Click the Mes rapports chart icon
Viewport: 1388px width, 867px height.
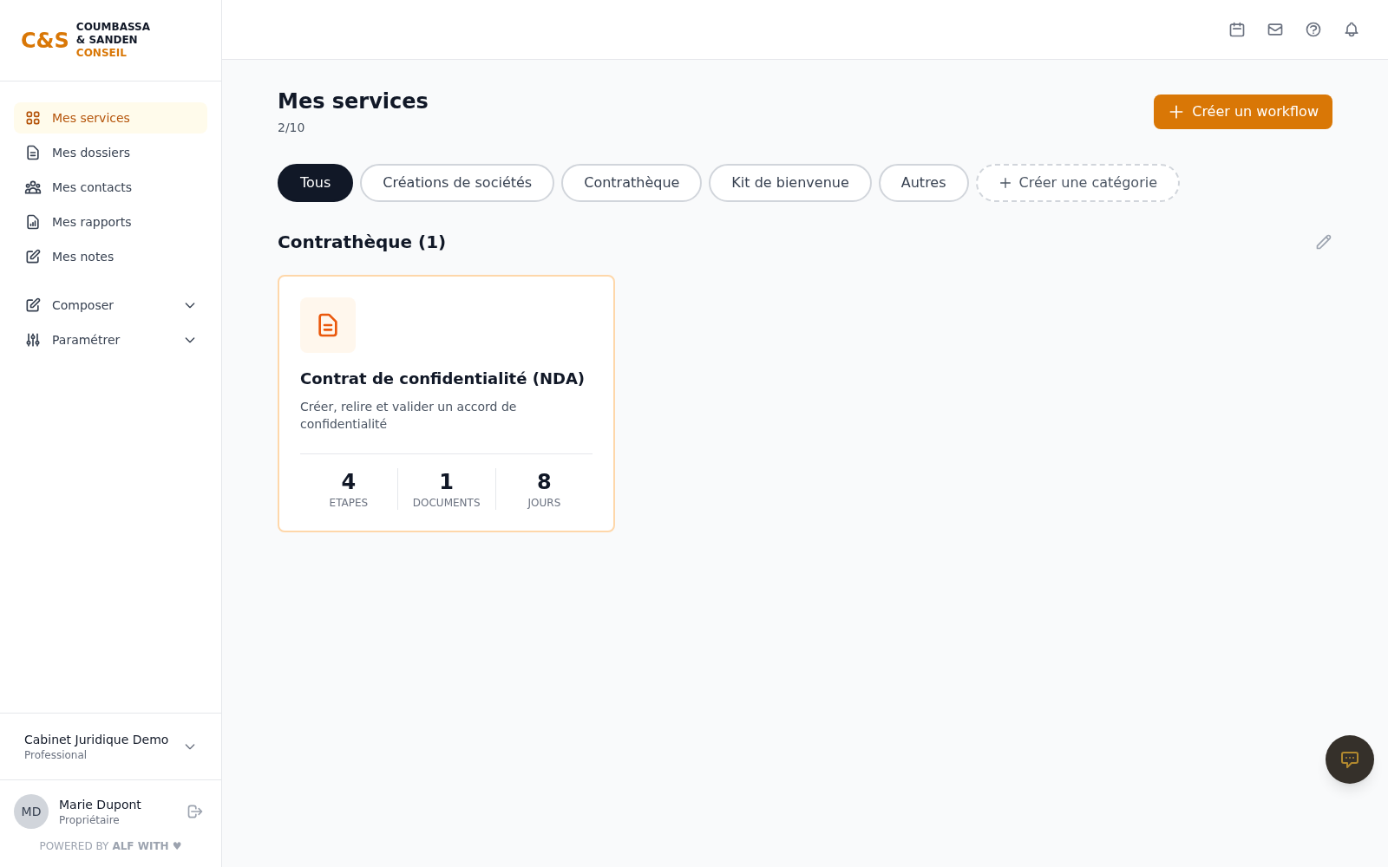point(33,222)
